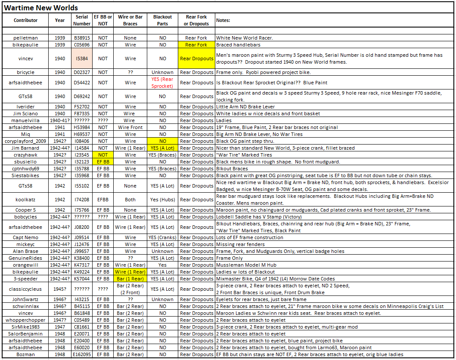Image resolution: width=456 pixels, height=360 pixels.
Task: Select serial number cell 'K57044'
Action: [x=82, y=279]
